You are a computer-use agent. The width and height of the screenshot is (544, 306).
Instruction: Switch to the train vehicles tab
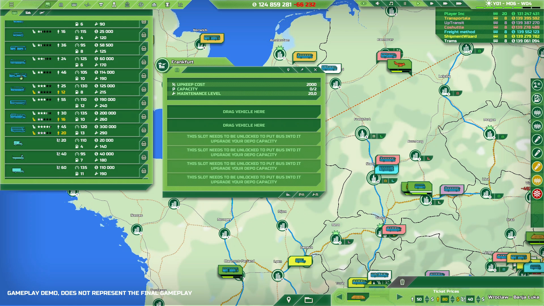pos(28,13)
